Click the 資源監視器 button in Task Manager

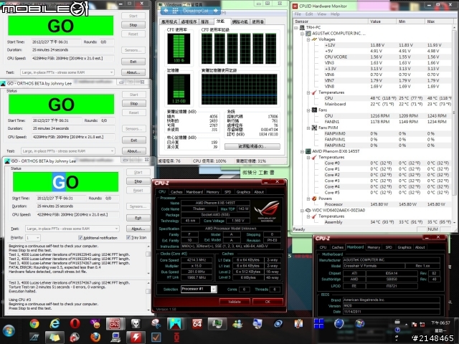[x=252, y=146]
